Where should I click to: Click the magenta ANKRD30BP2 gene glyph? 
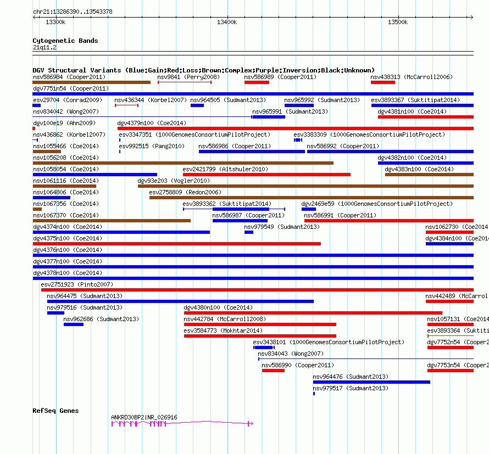(x=182, y=423)
